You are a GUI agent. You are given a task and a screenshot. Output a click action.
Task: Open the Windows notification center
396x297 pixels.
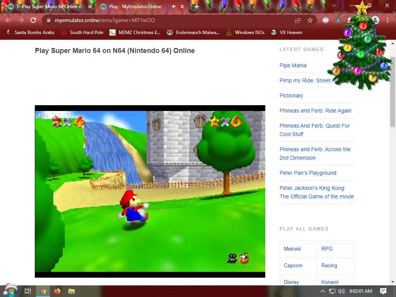click(x=383, y=291)
